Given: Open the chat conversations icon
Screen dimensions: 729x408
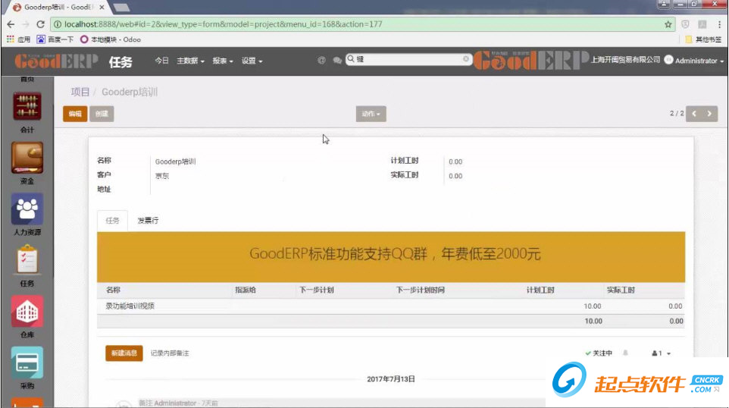Looking at the screenshot, I should (337, 60).
